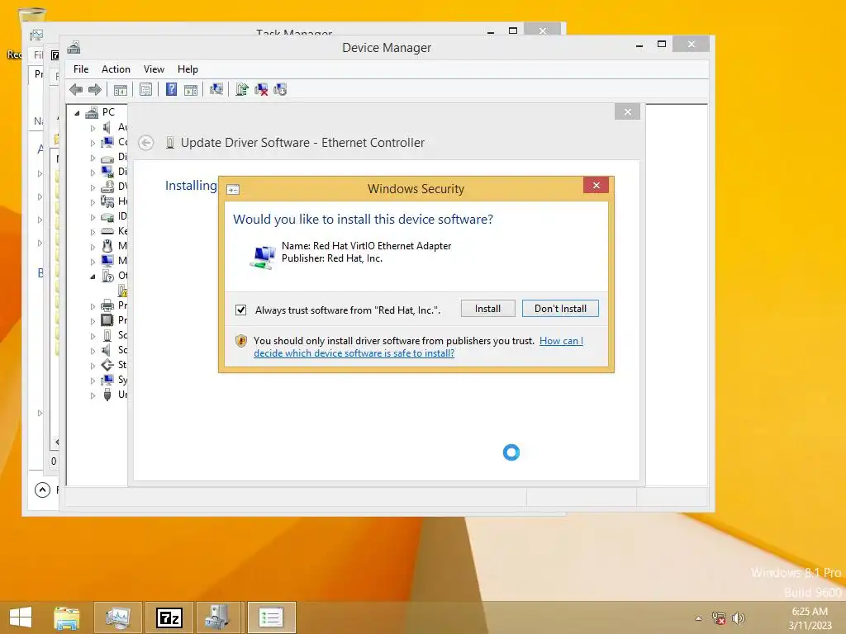Screen dimensions: 846x634
Task: Open File Explorer from the taskbar
Action: (67, 617)
